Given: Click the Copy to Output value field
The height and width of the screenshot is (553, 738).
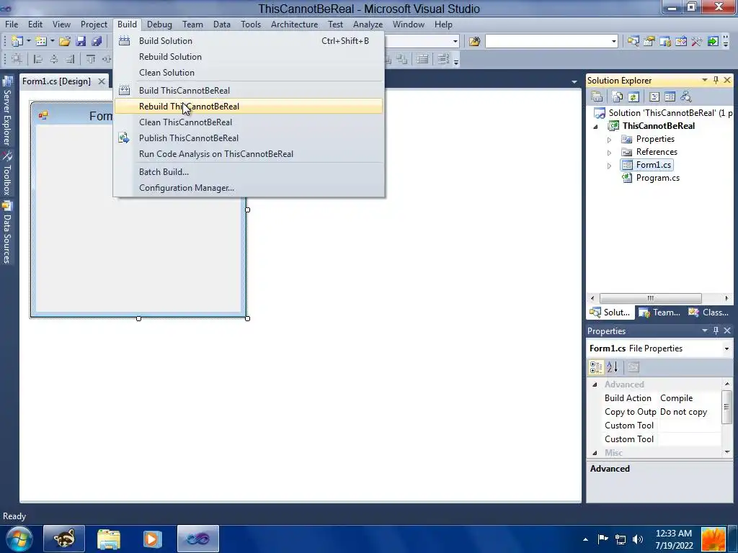Looking at the screenshot, I should coord(690,412).
